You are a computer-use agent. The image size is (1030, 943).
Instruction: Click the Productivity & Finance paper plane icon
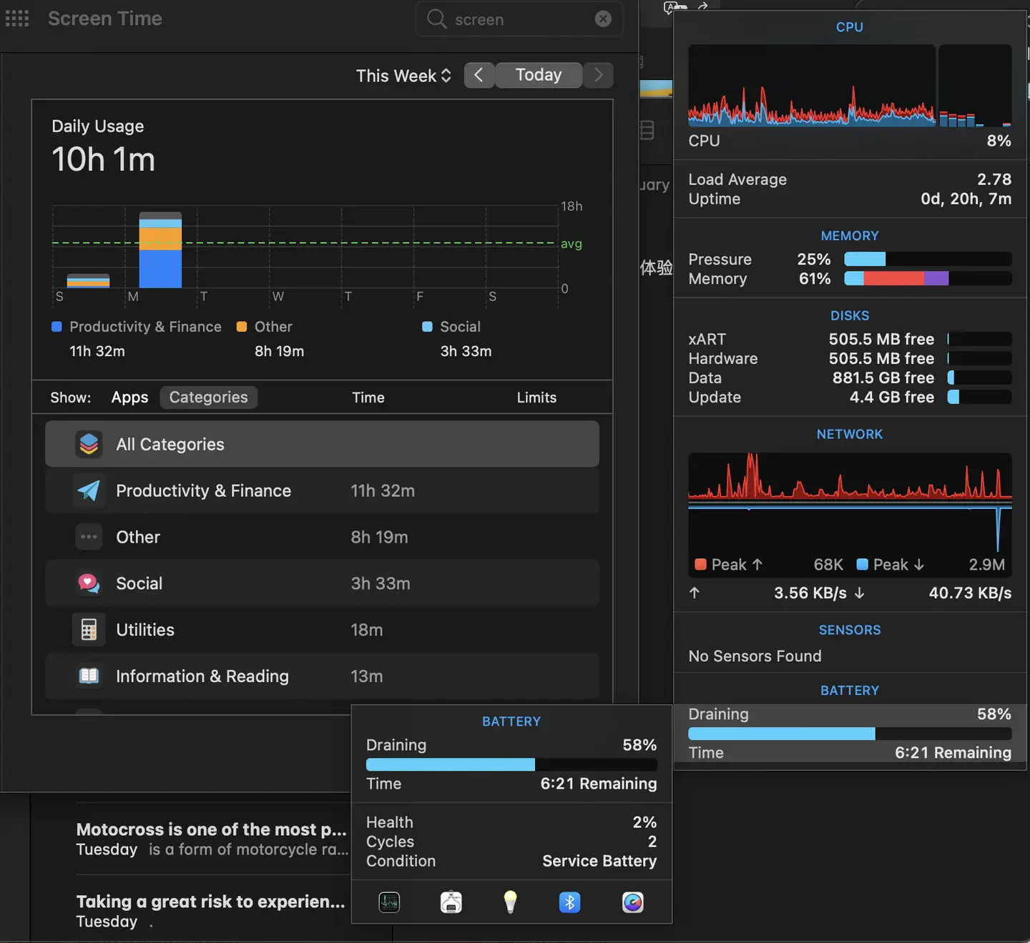click(x=89, y=490)
